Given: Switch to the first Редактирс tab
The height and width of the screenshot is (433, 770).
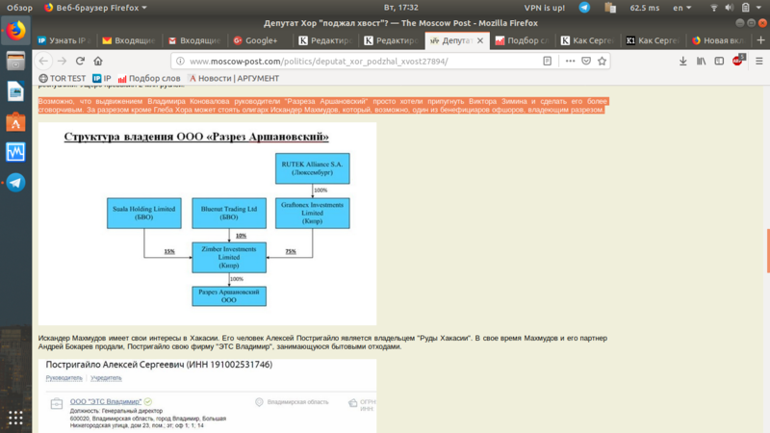Looking at the screenshot, I should pos(325,40).
